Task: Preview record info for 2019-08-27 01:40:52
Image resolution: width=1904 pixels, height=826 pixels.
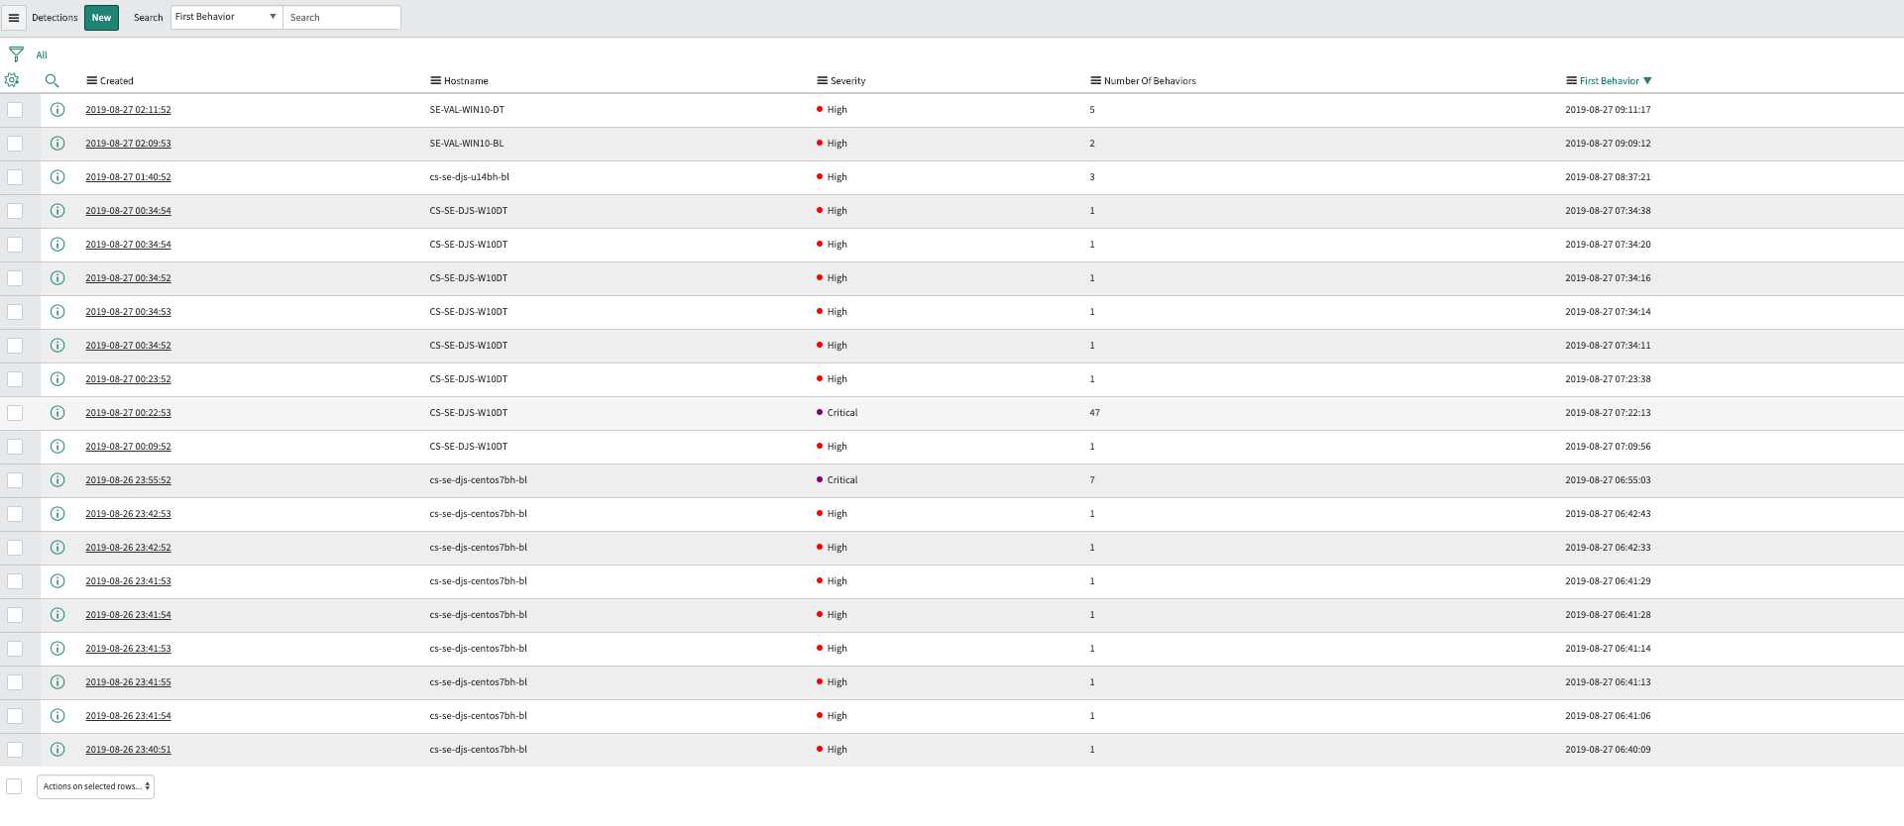Action: [x=57, y=177]
